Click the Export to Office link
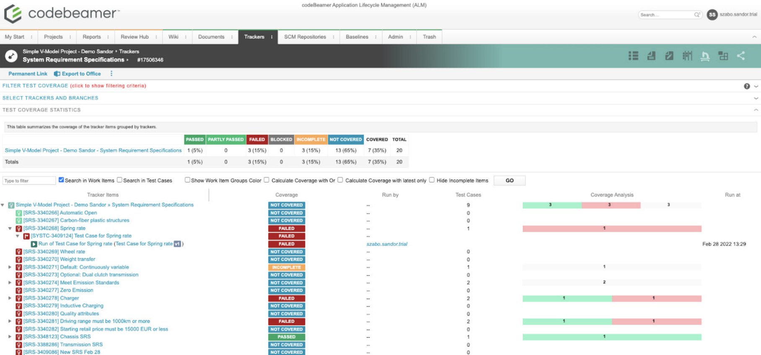The width and height of the screenshot is (761, 355). pyautogui.click(x=81, y=74)
